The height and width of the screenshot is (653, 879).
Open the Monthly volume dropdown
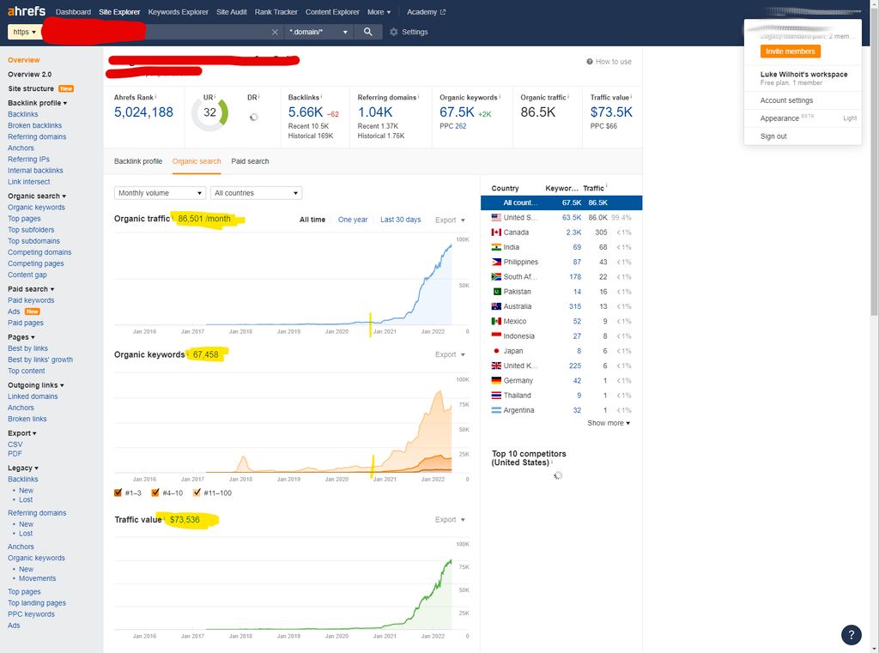[160, 193]
